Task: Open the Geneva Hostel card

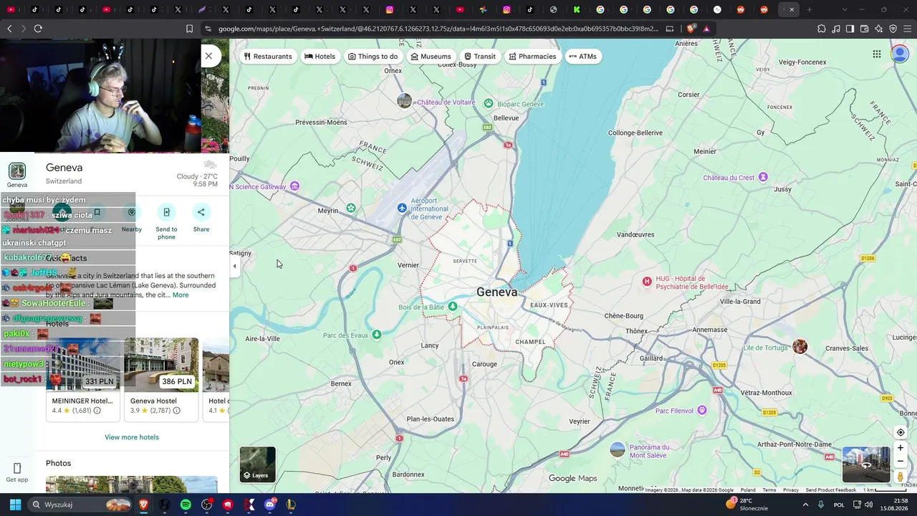Action: tap(161, 379)
